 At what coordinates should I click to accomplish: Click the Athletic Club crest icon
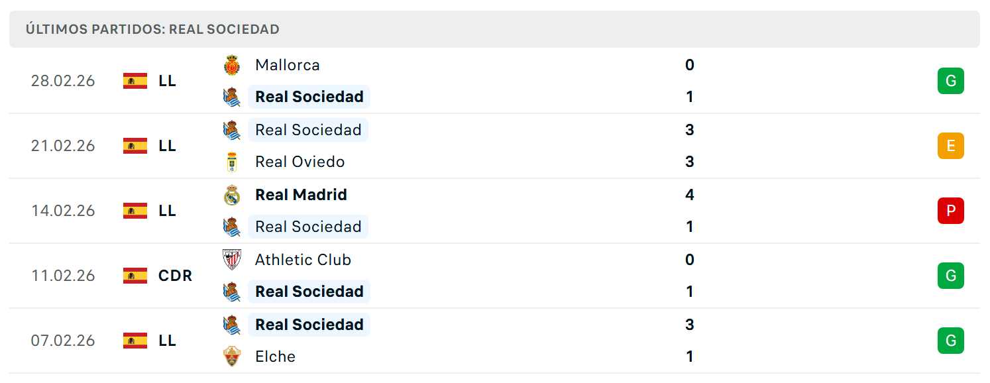232,260
